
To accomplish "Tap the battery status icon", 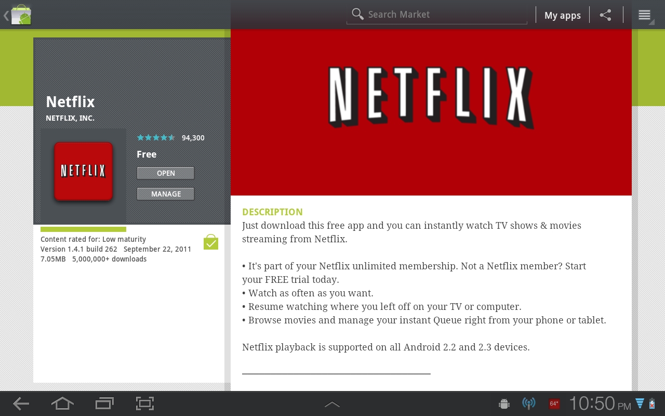I will pos(652,404).
